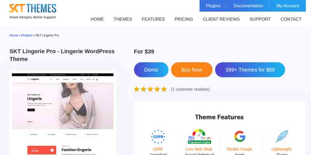311x155 pixels.
Task: Open the Lingerie theme preview thumbnail
Action: point(63,113)
